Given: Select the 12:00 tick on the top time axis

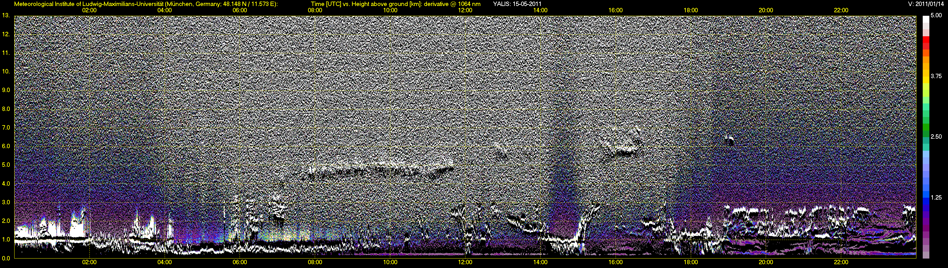Looking at the screenshot, I should 465,10.
